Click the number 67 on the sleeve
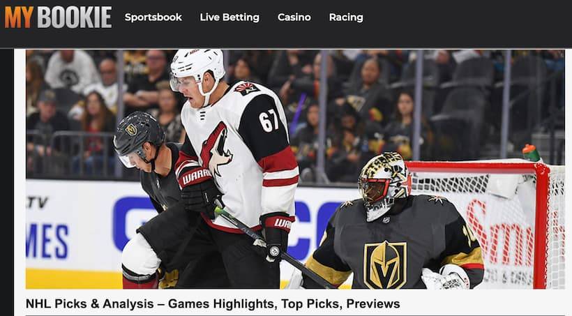Viewport: 572px width, 316px height. (269, 121)
